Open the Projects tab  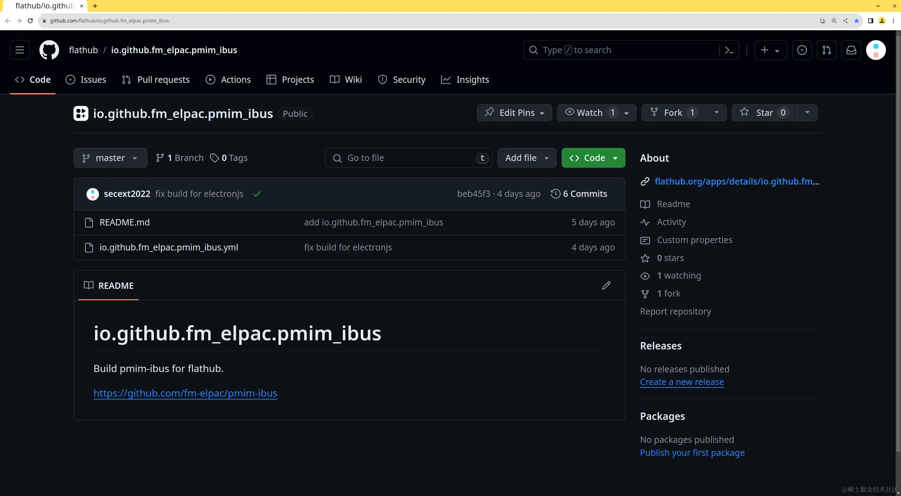pyautogui.click(x=290, y=80)
